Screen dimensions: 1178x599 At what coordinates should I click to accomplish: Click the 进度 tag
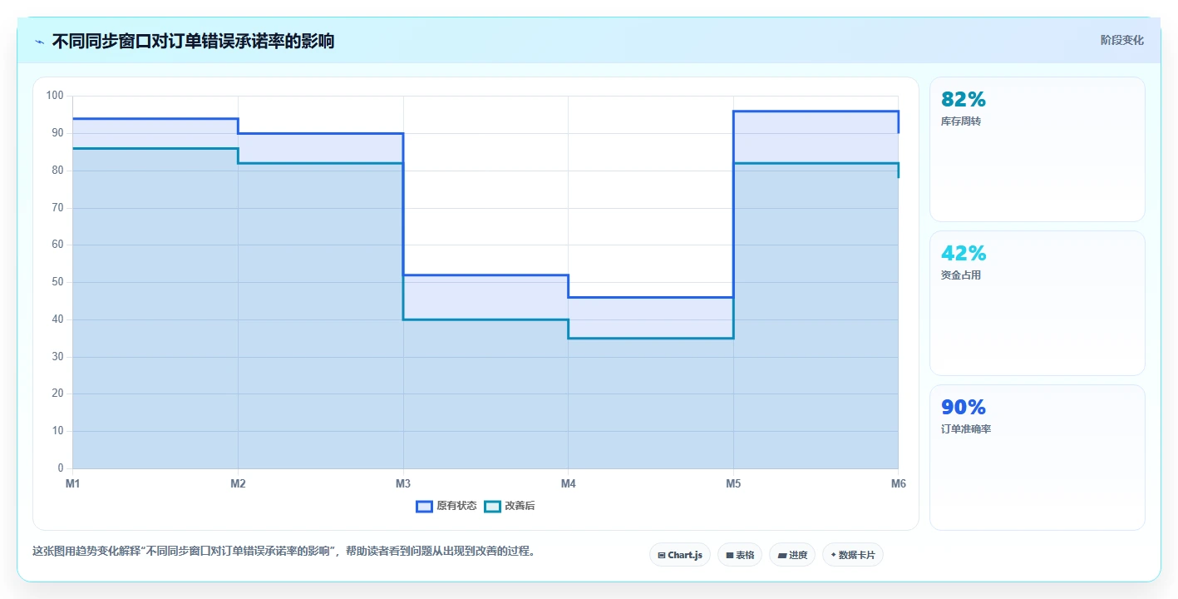pyautogui.click(x=792, y=555)
